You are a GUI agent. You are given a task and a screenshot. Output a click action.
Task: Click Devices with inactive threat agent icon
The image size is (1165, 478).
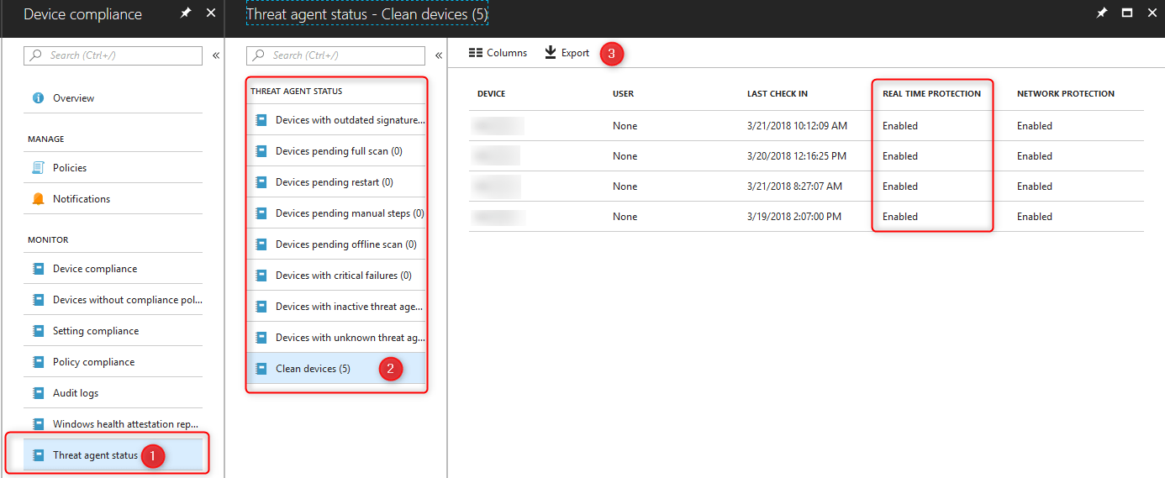(x=261, y=307)
